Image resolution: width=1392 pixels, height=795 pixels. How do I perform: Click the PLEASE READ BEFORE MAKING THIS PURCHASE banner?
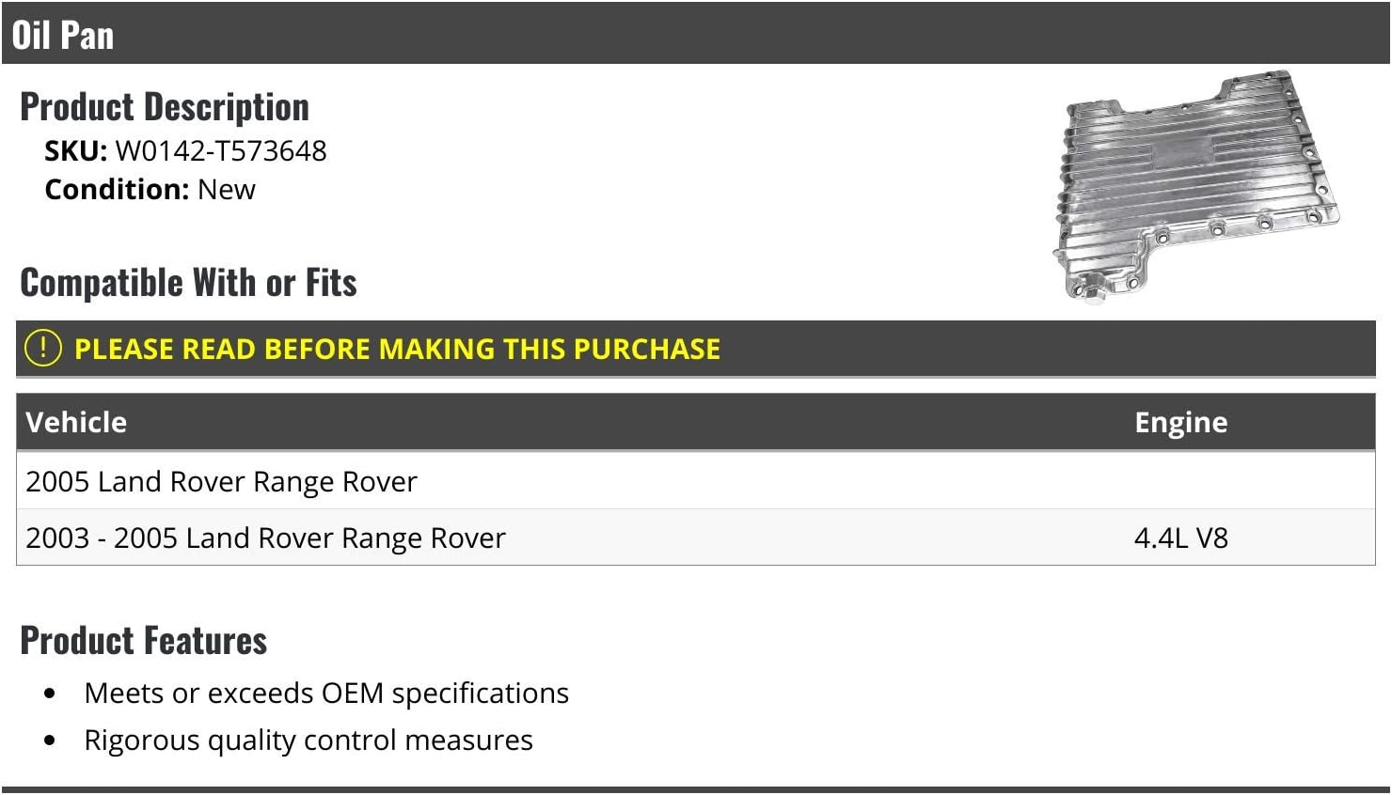tap(696, 349)
